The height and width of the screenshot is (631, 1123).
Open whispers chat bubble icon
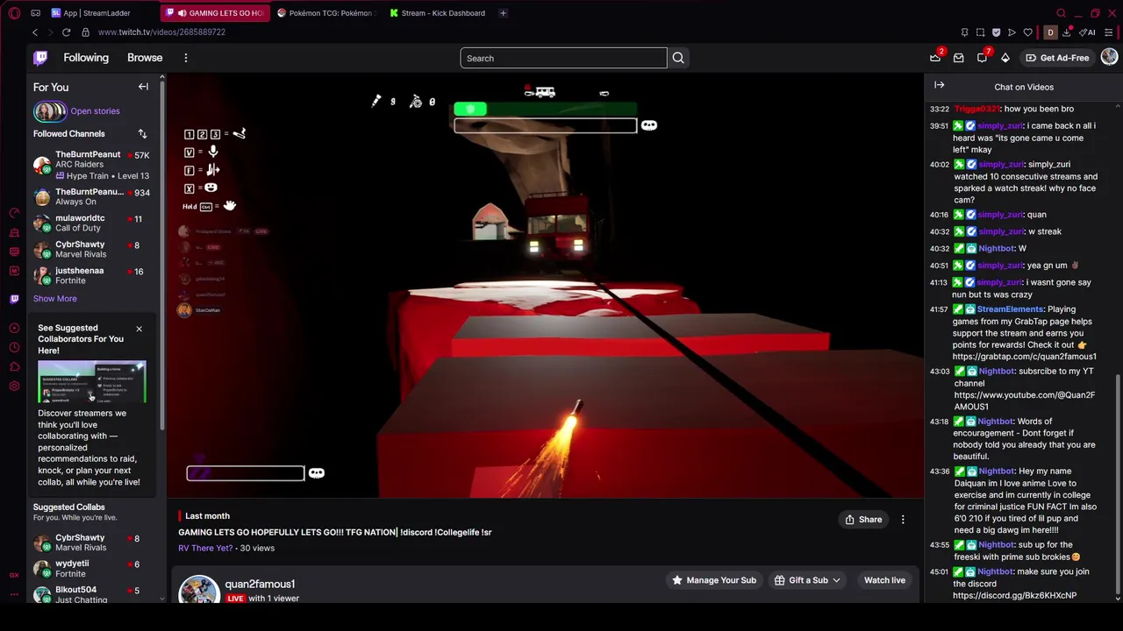[x=982, y=58]
